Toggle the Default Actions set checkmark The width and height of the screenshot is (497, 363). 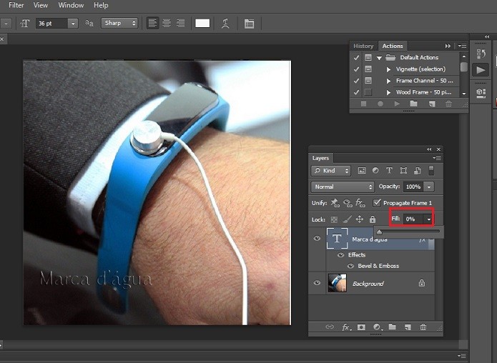pos(356,58)
